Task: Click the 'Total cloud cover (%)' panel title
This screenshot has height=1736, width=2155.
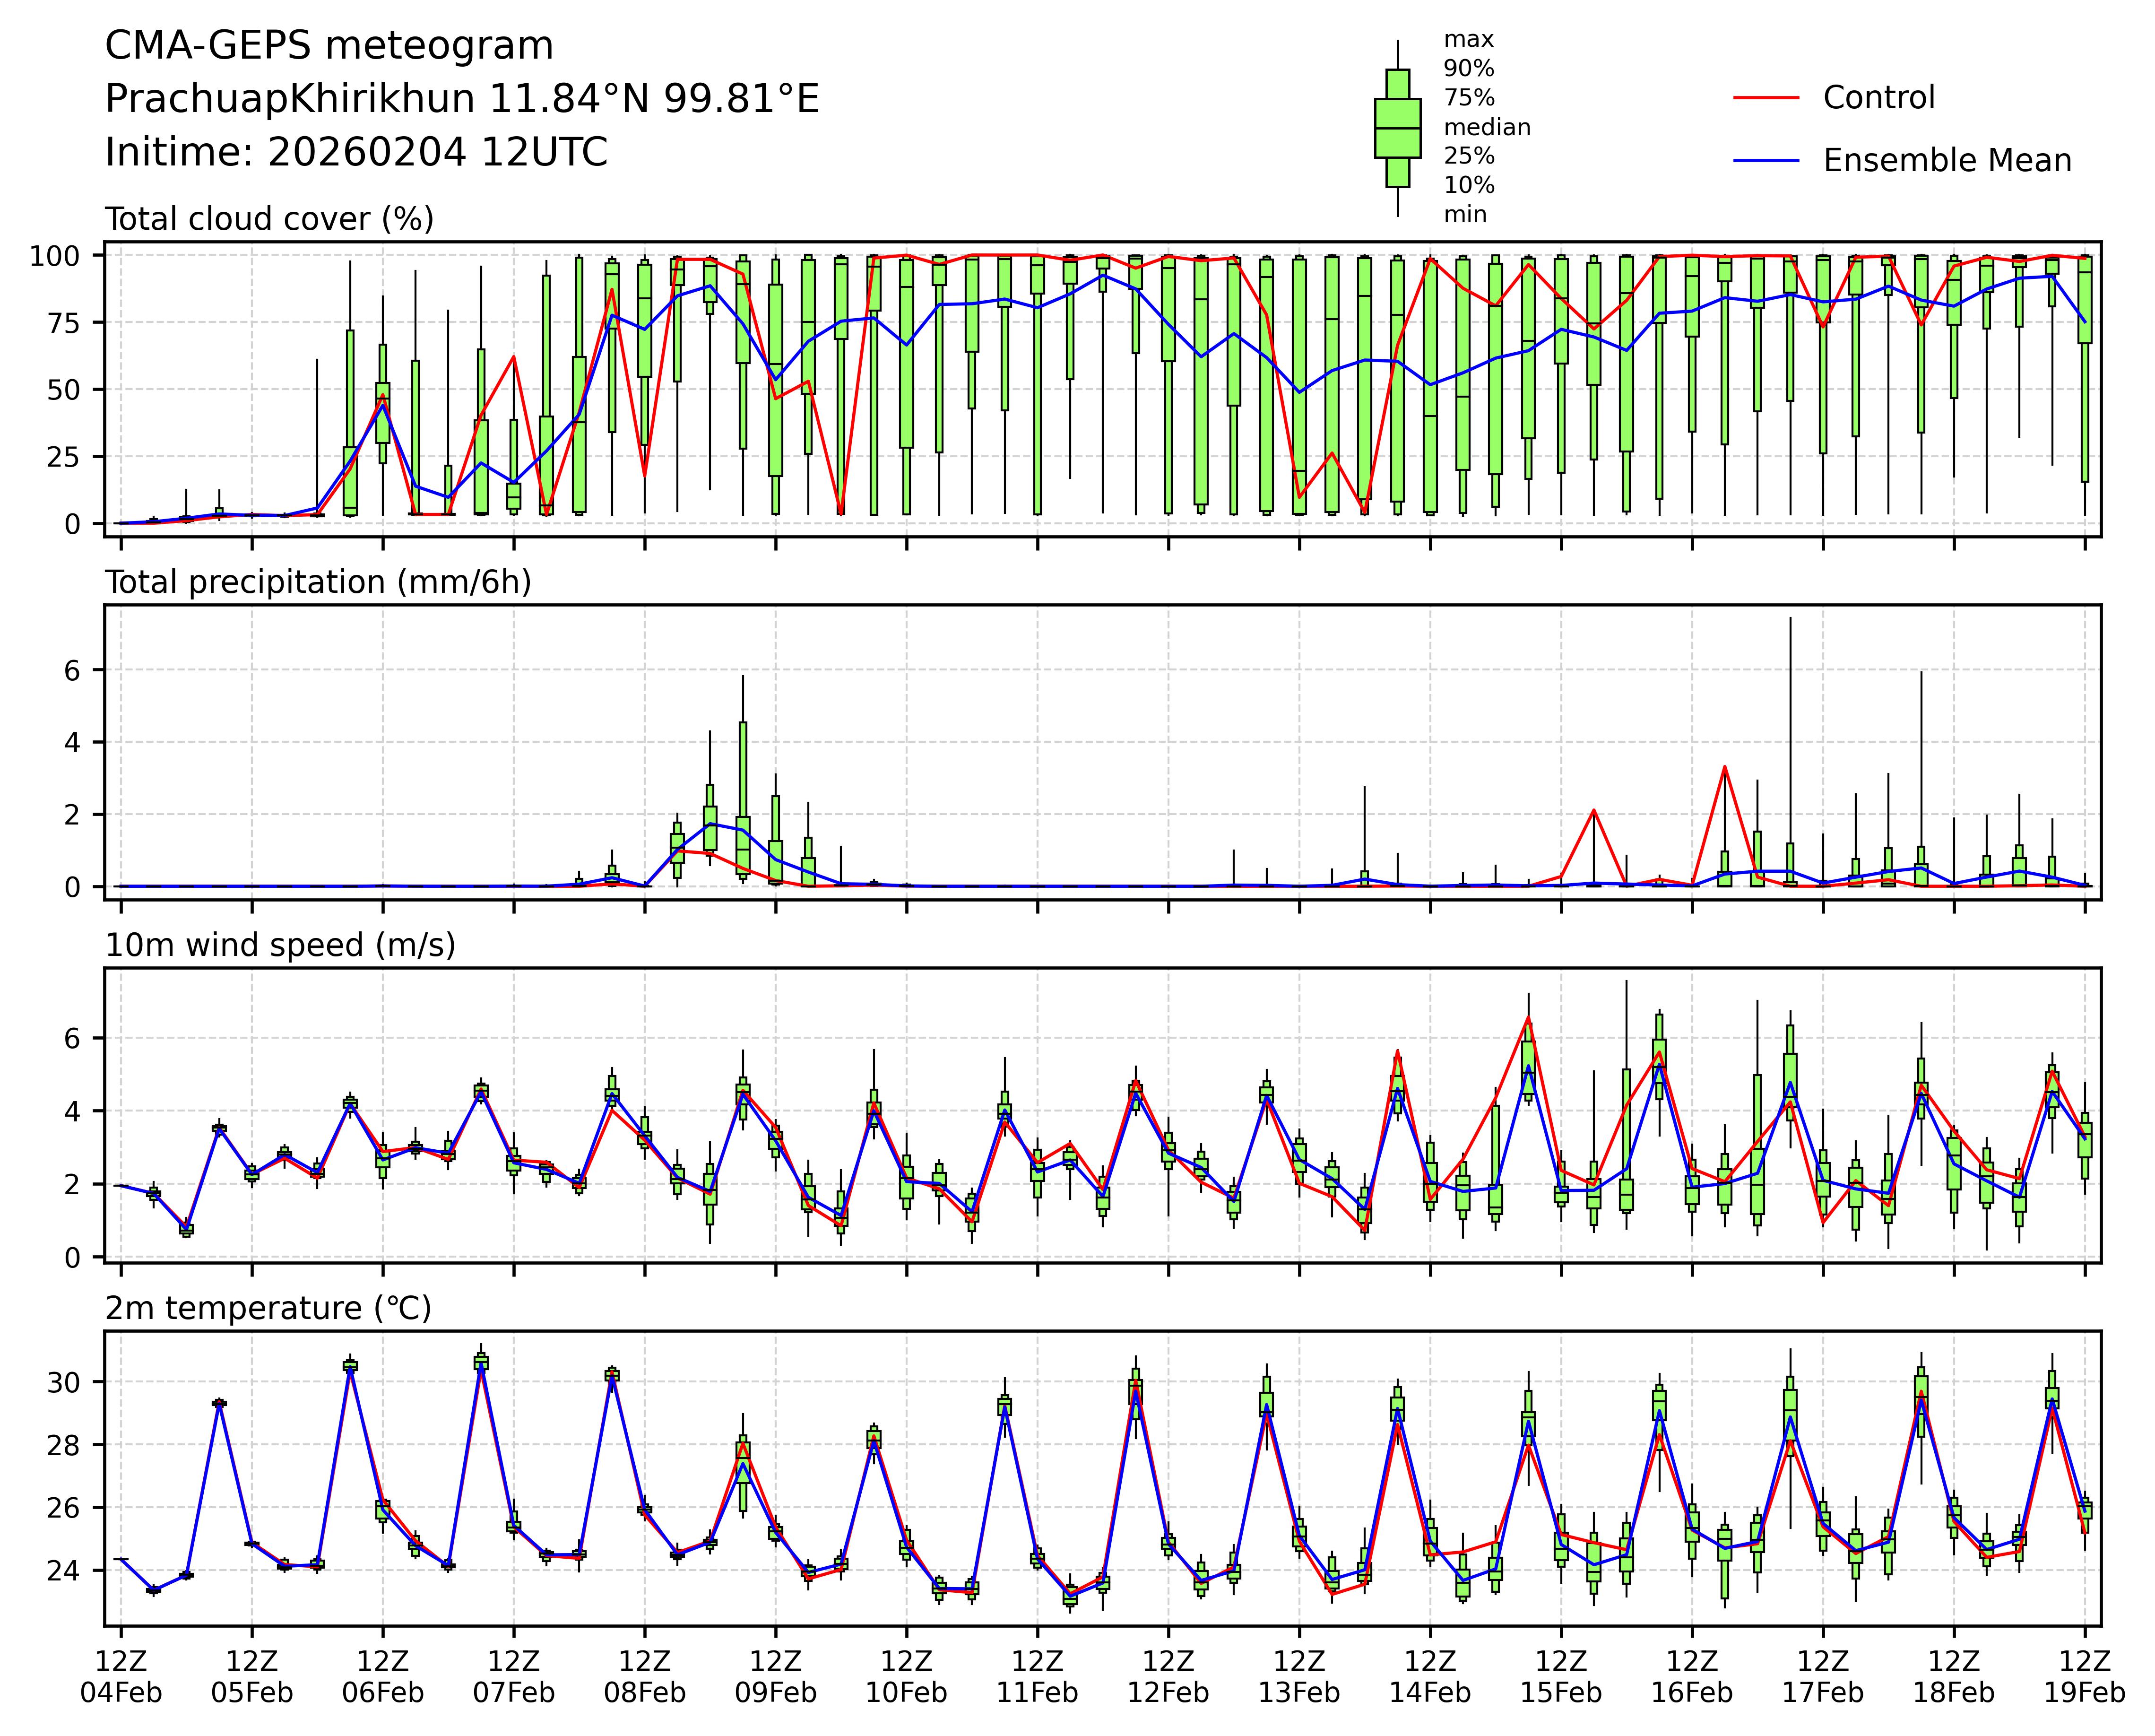Action: coord(269,219)
